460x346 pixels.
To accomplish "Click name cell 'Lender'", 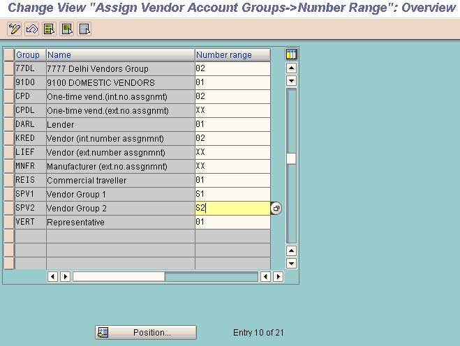I will 120,124.
